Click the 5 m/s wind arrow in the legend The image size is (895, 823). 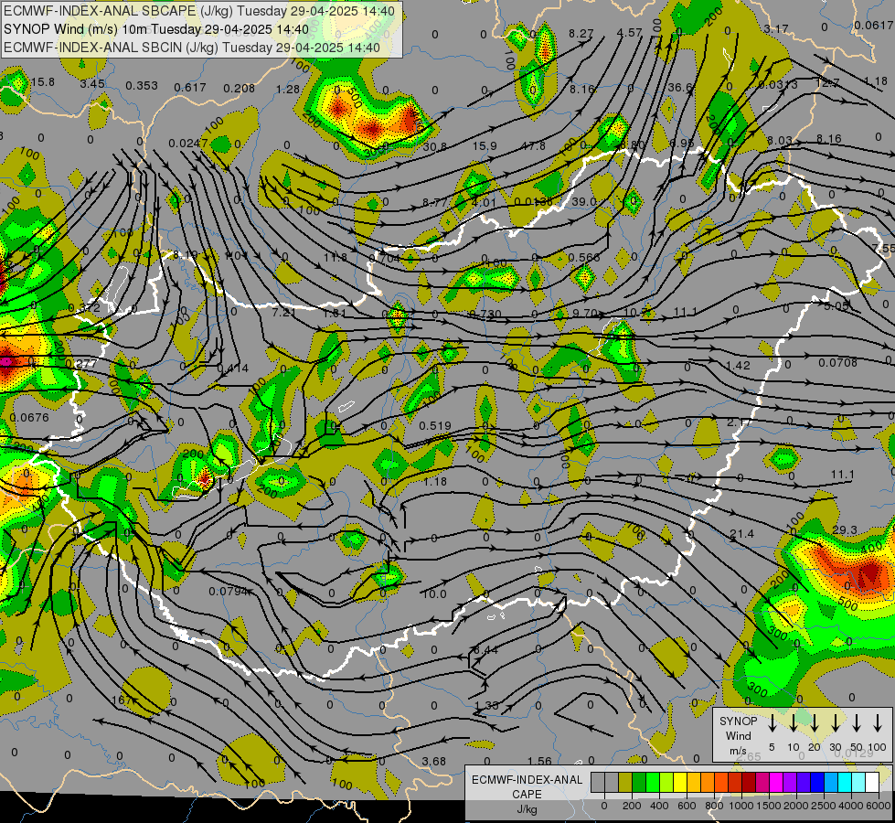[772, 723]
